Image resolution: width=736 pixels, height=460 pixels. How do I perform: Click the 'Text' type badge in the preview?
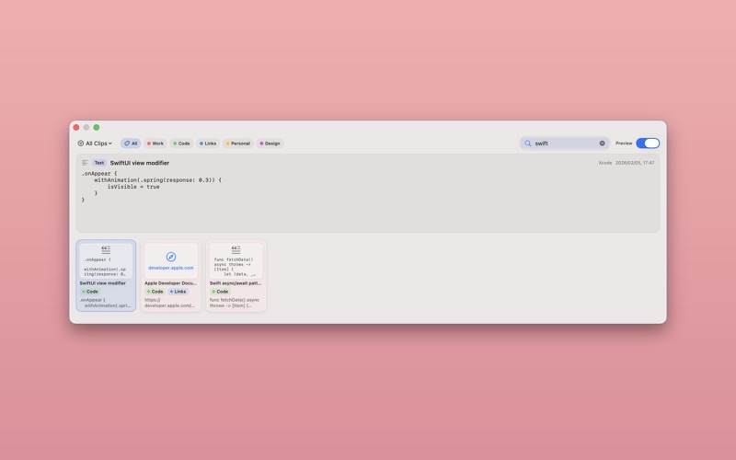point(99,163)
